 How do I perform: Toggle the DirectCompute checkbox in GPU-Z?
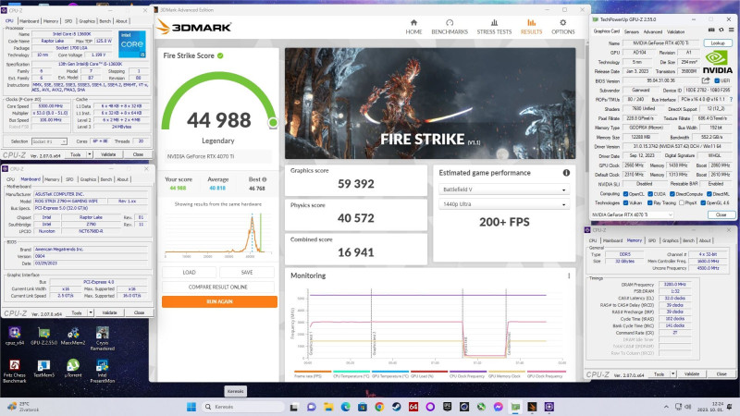pos(672,194)
